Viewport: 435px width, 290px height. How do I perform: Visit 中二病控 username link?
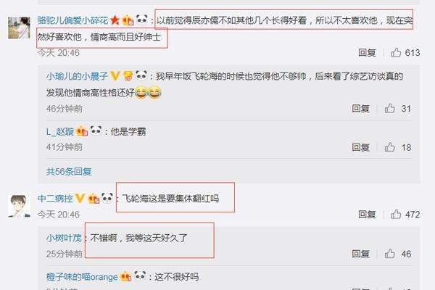coord(55,199)
